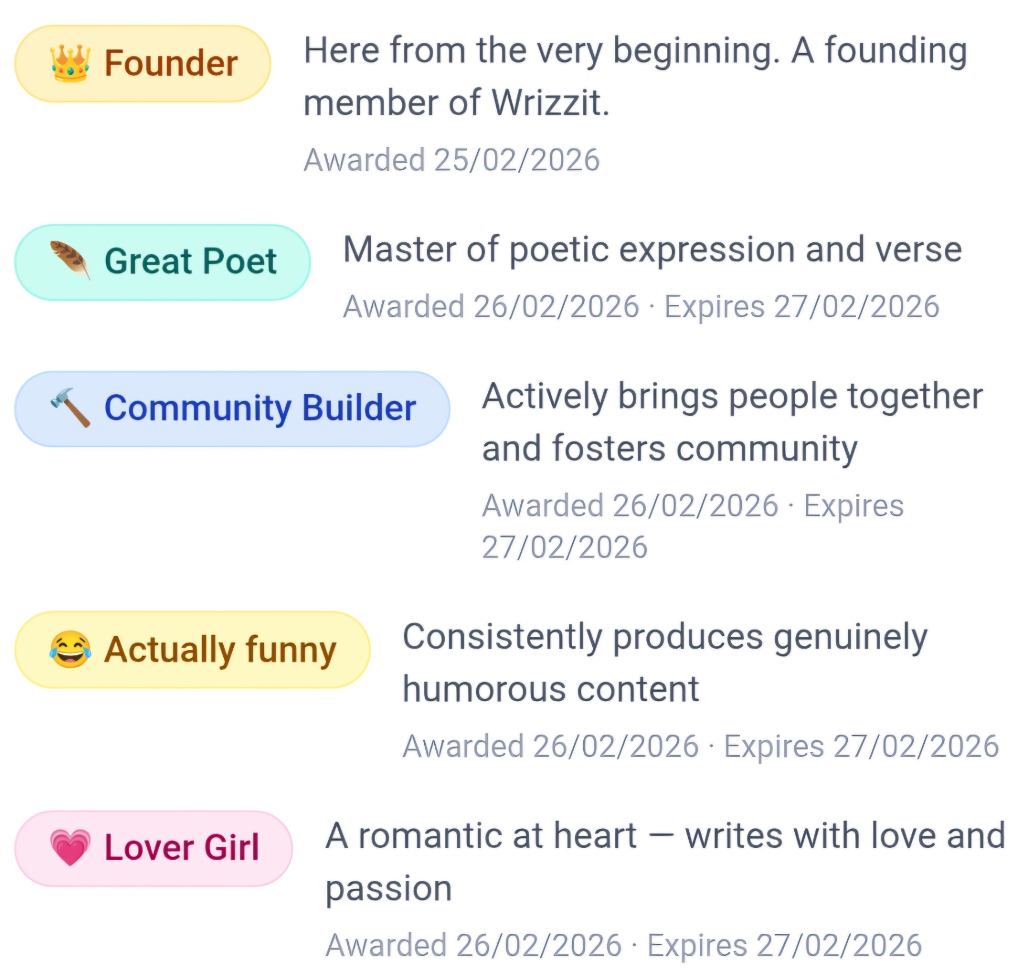Click the Founder 'Awarded 25/02/2026' date
Screen dimensions: 1018x973
click(452, 160)
